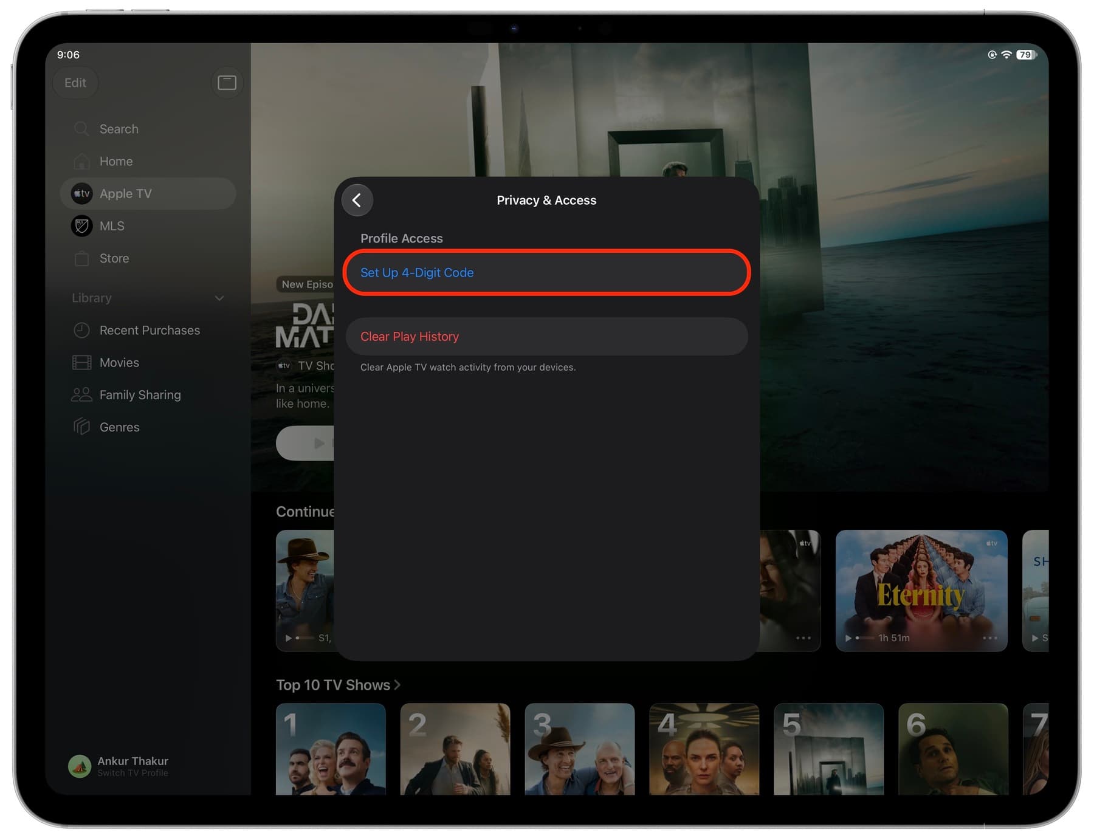This screenshot has height=838, width=1094.
Task: Tap the Ankur Thakur avatar
Action: point(79,766)
